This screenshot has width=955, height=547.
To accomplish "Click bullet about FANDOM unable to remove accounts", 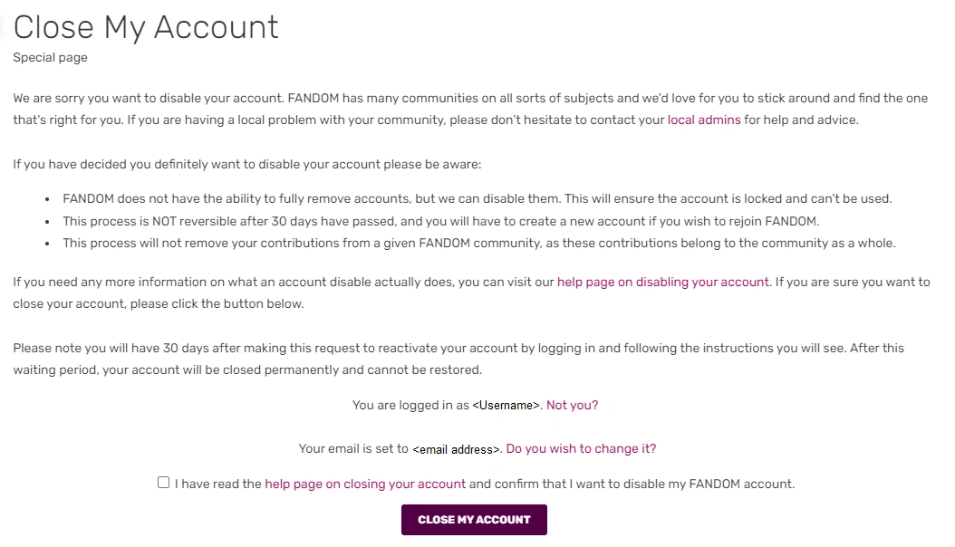I will (477, 198).
